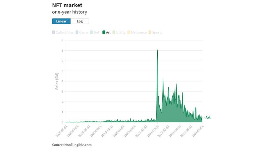Image resolution: width=265 pixels, height=149 pixels.
Task: Click the 2021-02-01 x-axis date label
Action: pyautogui.click(x=153, y=131)
